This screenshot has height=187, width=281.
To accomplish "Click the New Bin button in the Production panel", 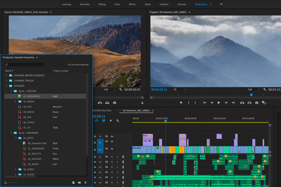I will [79, 182].
